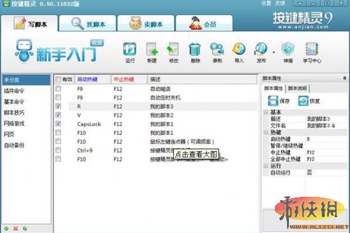Collapse the 热键 property group

[266, 132]
